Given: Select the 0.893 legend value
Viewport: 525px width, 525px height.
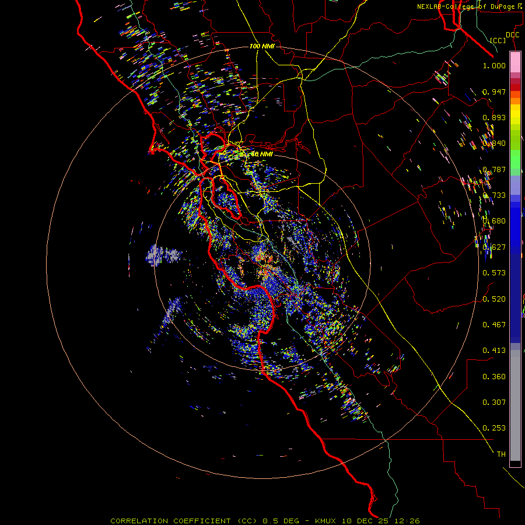Looking at the screenshot, I should click(x=494, y=117).
